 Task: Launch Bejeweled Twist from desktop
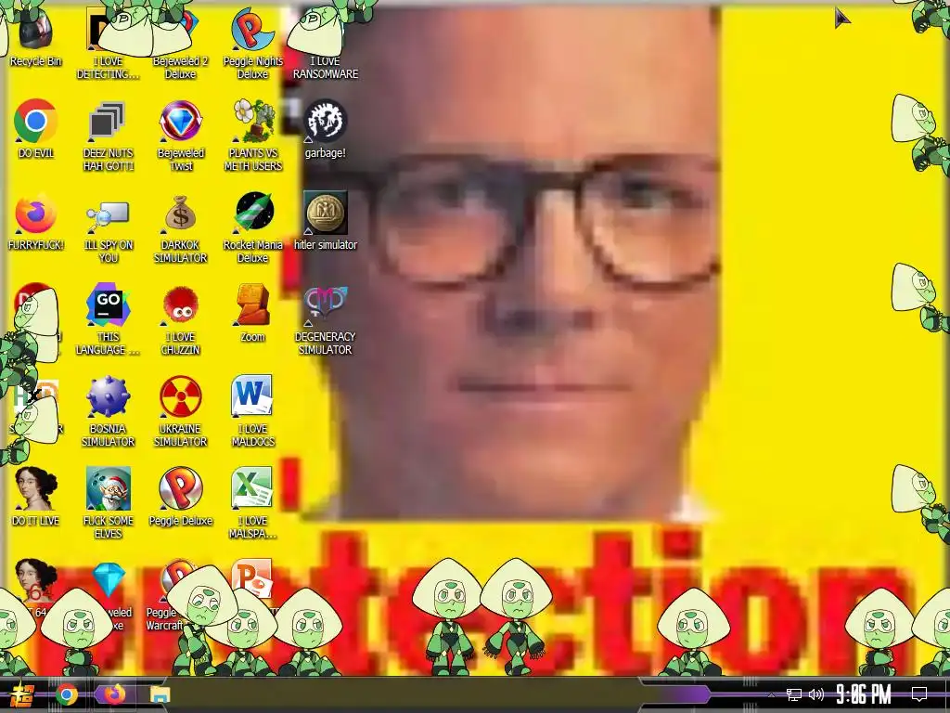[180, 120]
